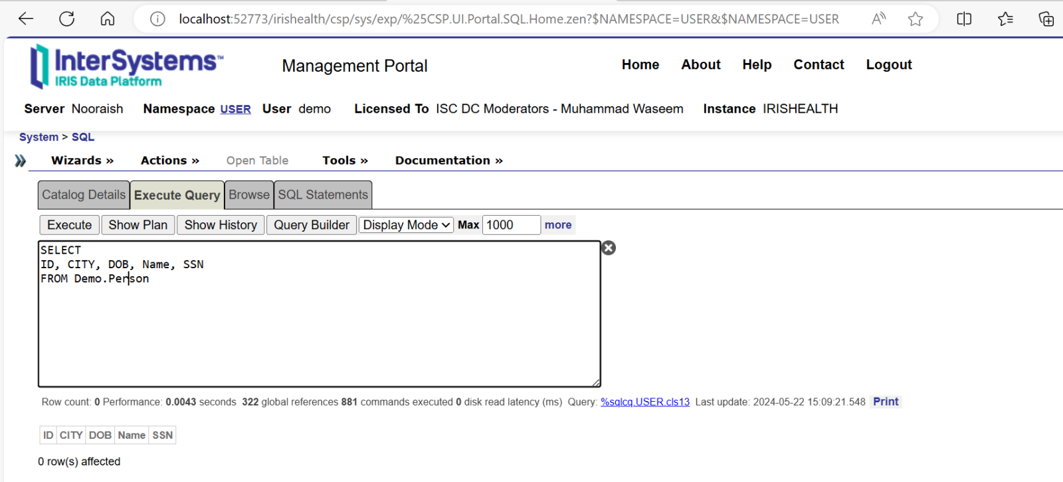This screenshot has width=1063, height=482.
Task: Open the split screen icon
Action: click(964, 19)
